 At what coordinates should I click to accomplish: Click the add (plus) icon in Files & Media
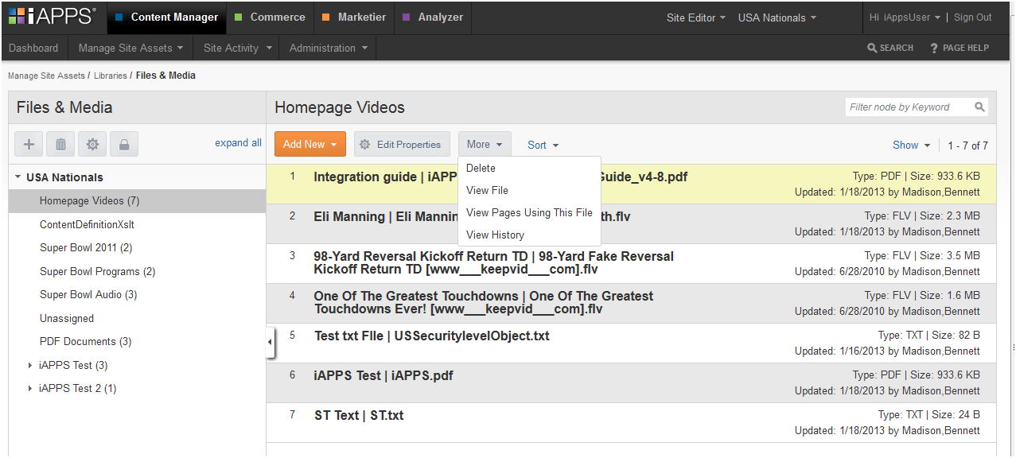tap(29, 144)
